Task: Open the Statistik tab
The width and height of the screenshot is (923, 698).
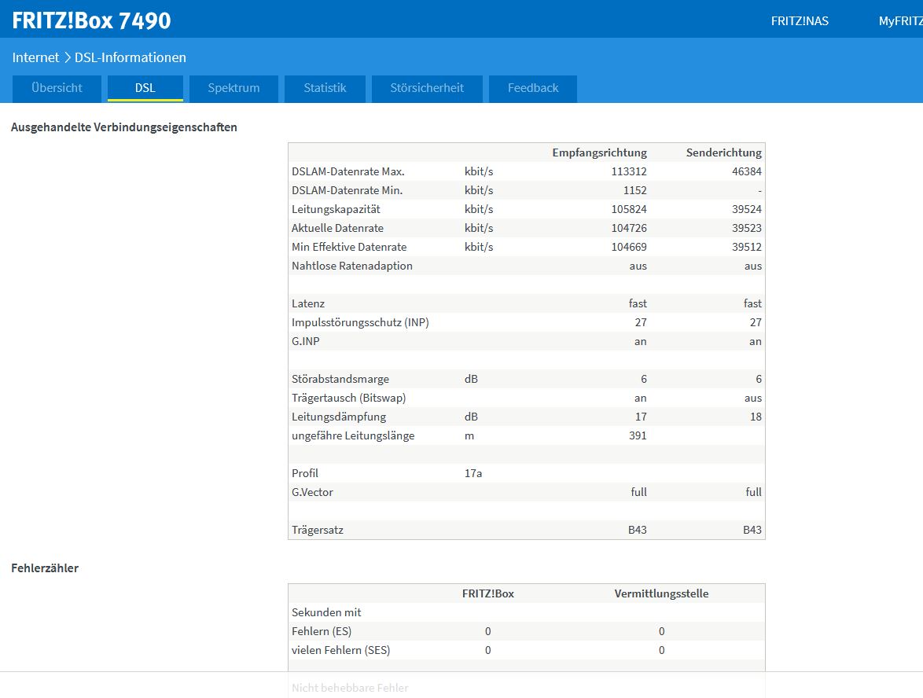Action: [325, 88]
